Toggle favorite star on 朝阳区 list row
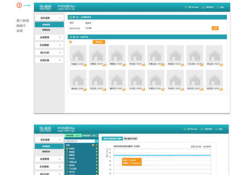The height and width of the screenshot is (175, 234). point(97,155)
